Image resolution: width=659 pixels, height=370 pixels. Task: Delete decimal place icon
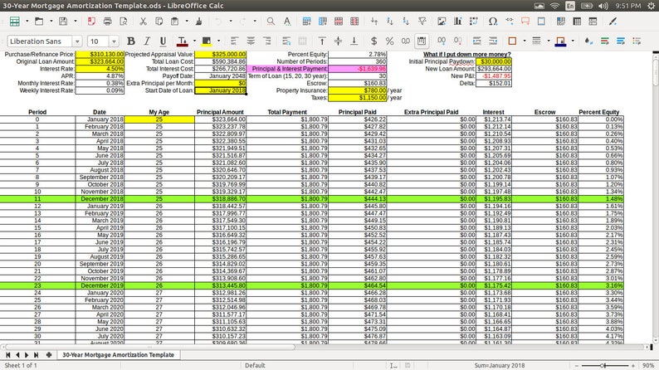(457, 41)
